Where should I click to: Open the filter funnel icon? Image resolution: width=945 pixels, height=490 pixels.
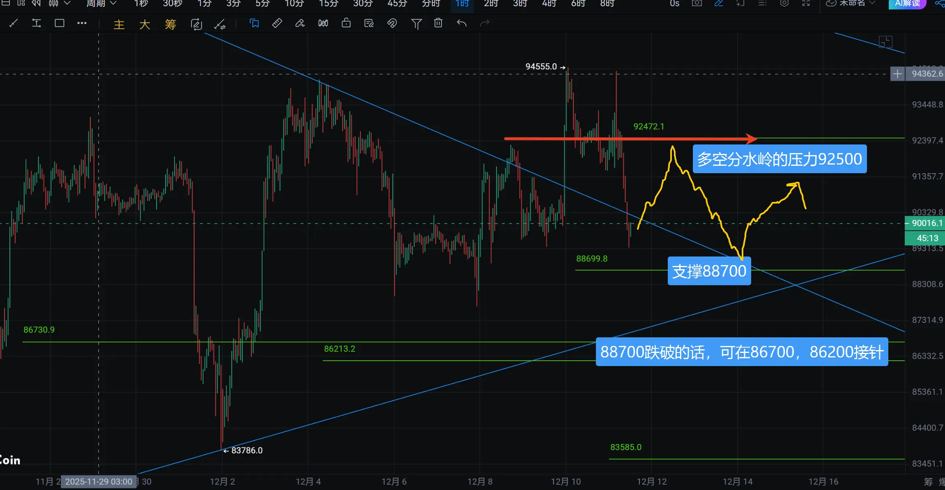pyautogui.click(x=416, y=24)
